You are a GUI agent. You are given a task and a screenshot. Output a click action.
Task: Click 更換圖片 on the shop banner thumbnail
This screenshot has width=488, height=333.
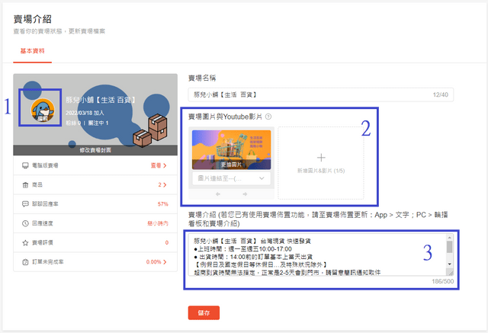click(x=231, y=165)
